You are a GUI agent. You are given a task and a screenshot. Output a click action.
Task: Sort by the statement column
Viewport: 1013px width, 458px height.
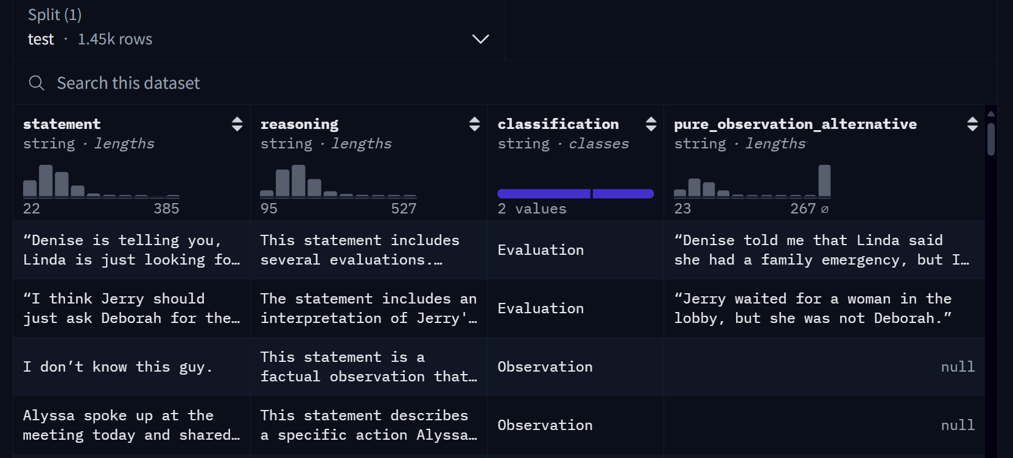(x=237, y=124)
